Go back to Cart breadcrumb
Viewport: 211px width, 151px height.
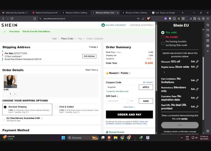pyautogui.click(x=54, y=38)
